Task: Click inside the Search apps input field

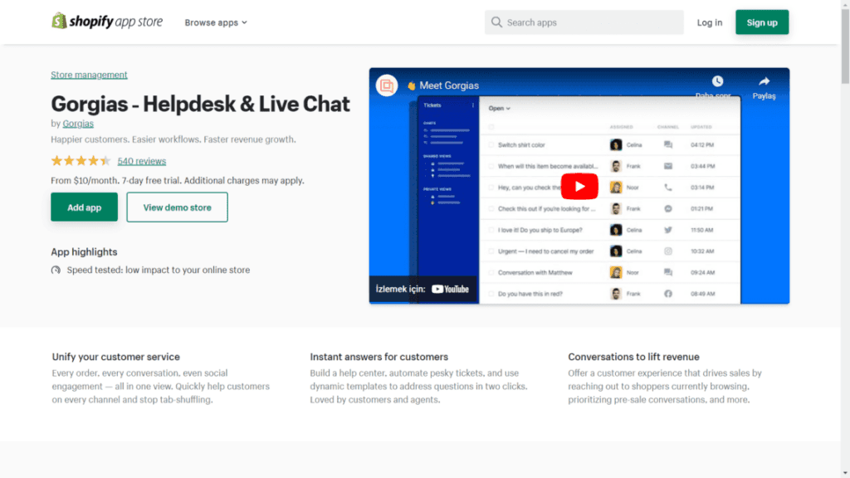Action: tap(581, 22)
